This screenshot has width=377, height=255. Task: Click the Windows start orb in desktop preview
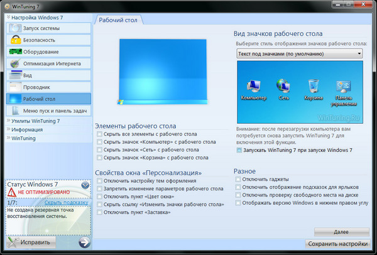(x=121, y=102)
